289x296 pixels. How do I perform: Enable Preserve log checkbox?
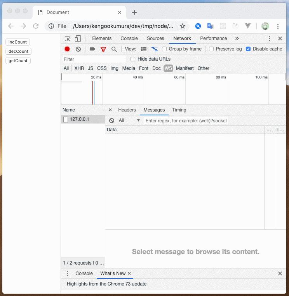211,49
